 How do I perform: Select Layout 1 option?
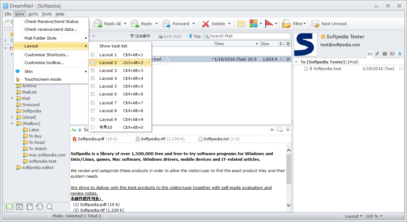(120, 55)
